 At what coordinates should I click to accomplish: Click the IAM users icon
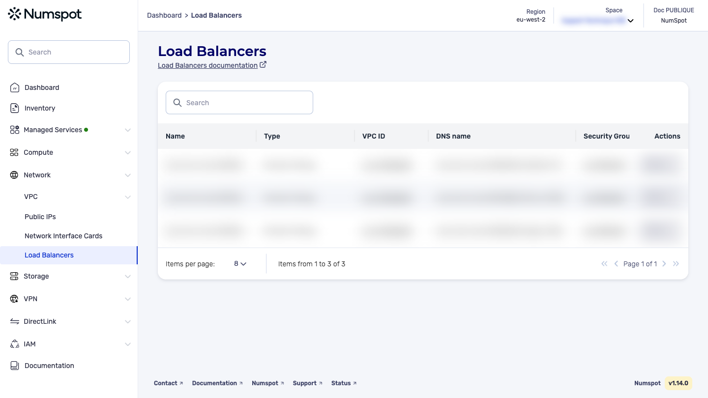pyautogui.click(x=14, y=344)
